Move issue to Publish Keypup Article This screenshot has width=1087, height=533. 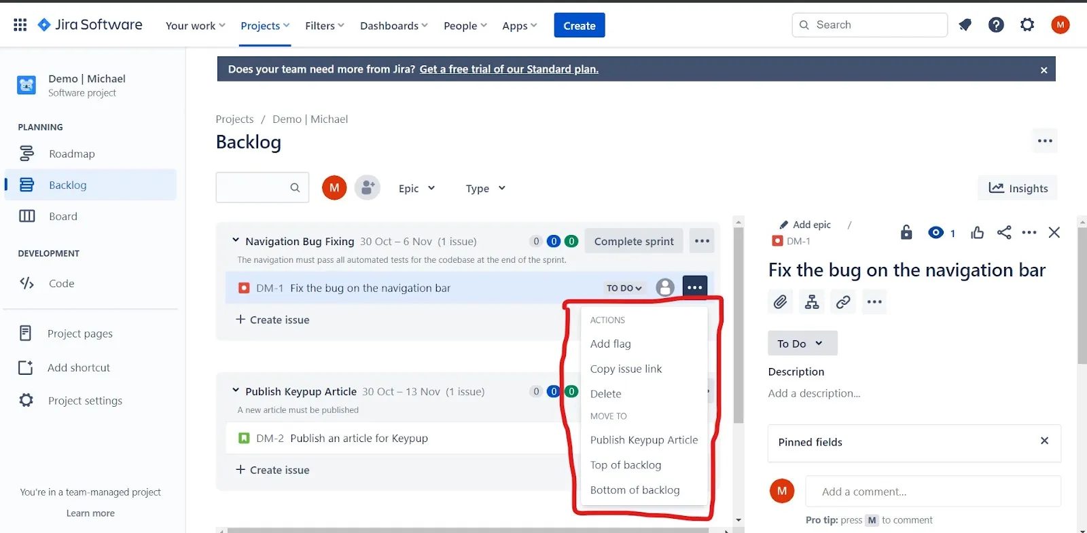click(x=644, y=440)
